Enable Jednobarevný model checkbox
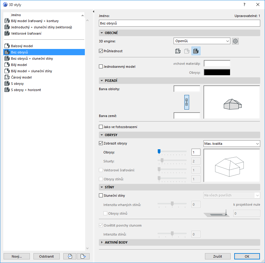 point(101,66)
